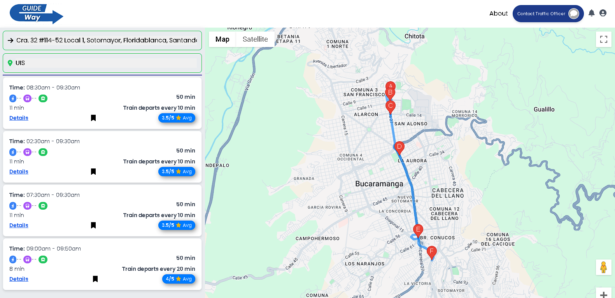Click 'Time: 02:30am - 09:30am' text
Viewport: 615px width, 298px height.
coord(45,141)
